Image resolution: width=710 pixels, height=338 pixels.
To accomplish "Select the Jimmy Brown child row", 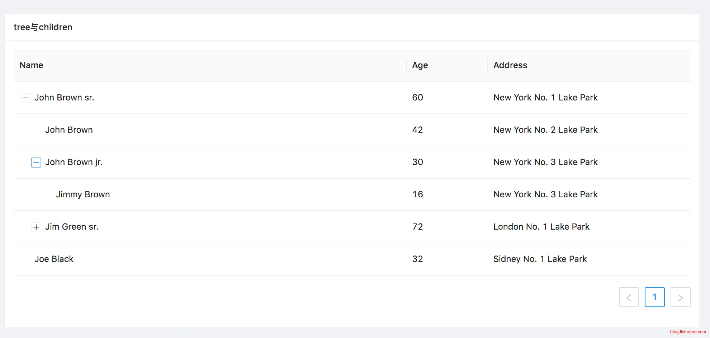I will tap(83, 194).
